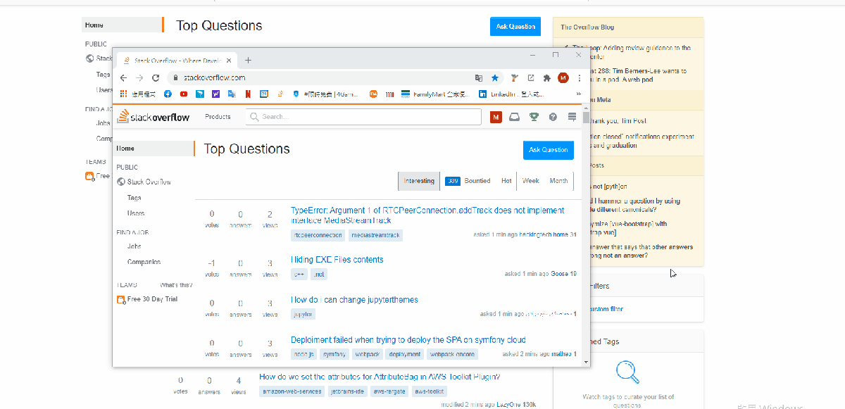Open the Products menu
Image resolution: width=845 pixels, height=409 pixels.
[x=218, y=117]
